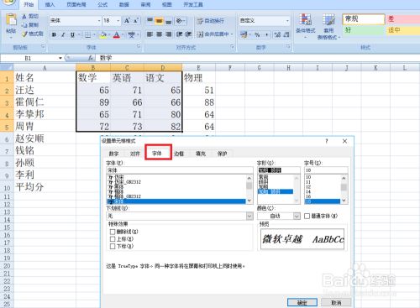This screenshot has height=308, width=420.
Task: Click the Paste icon in the ribbon
Action: point(11,20)
